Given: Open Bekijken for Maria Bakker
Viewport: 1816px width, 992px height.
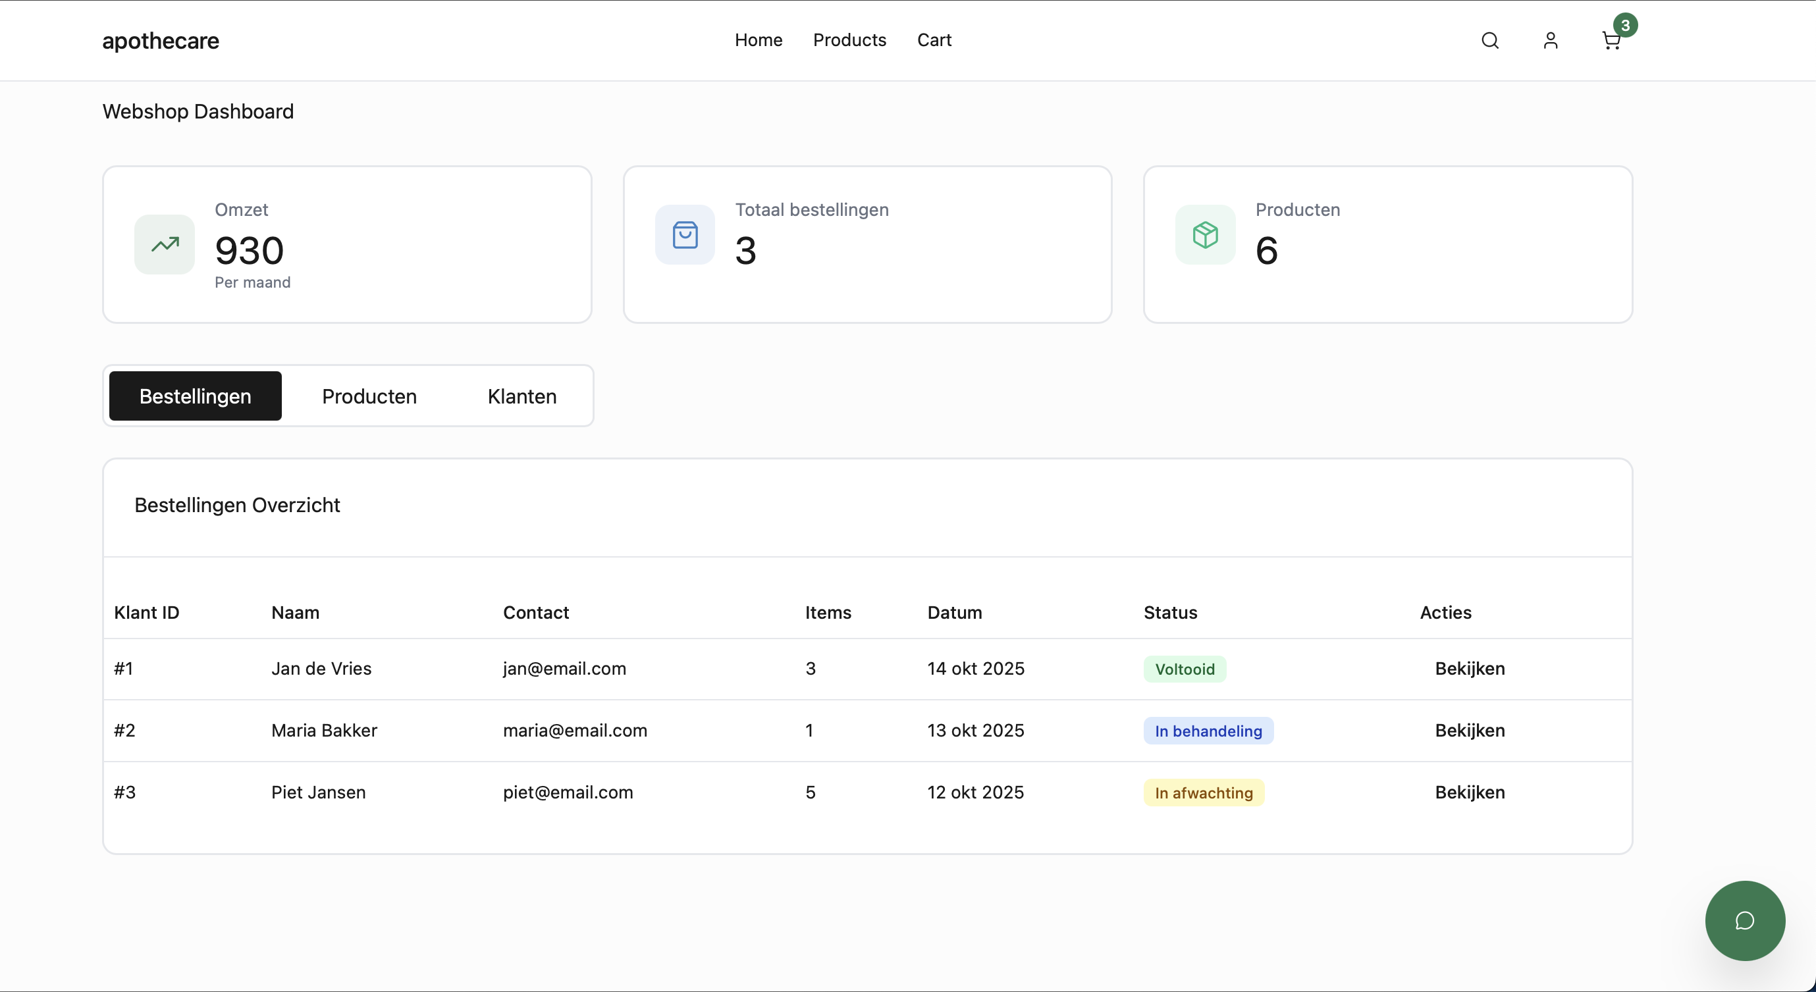Looking at the screenshot, I should pos(1470,731).
